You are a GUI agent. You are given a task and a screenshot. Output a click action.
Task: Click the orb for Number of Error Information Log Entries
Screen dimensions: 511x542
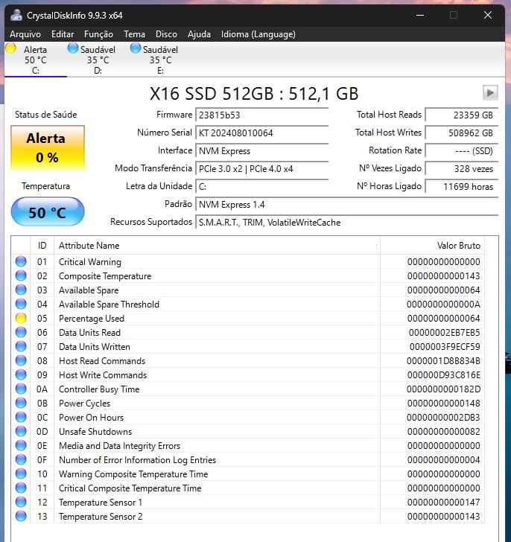[21, 460]
